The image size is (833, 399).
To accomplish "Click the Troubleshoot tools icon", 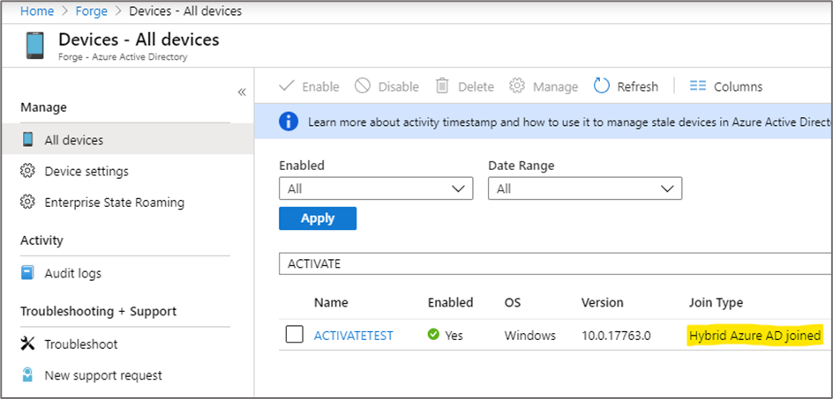I will tap(27, 344).
